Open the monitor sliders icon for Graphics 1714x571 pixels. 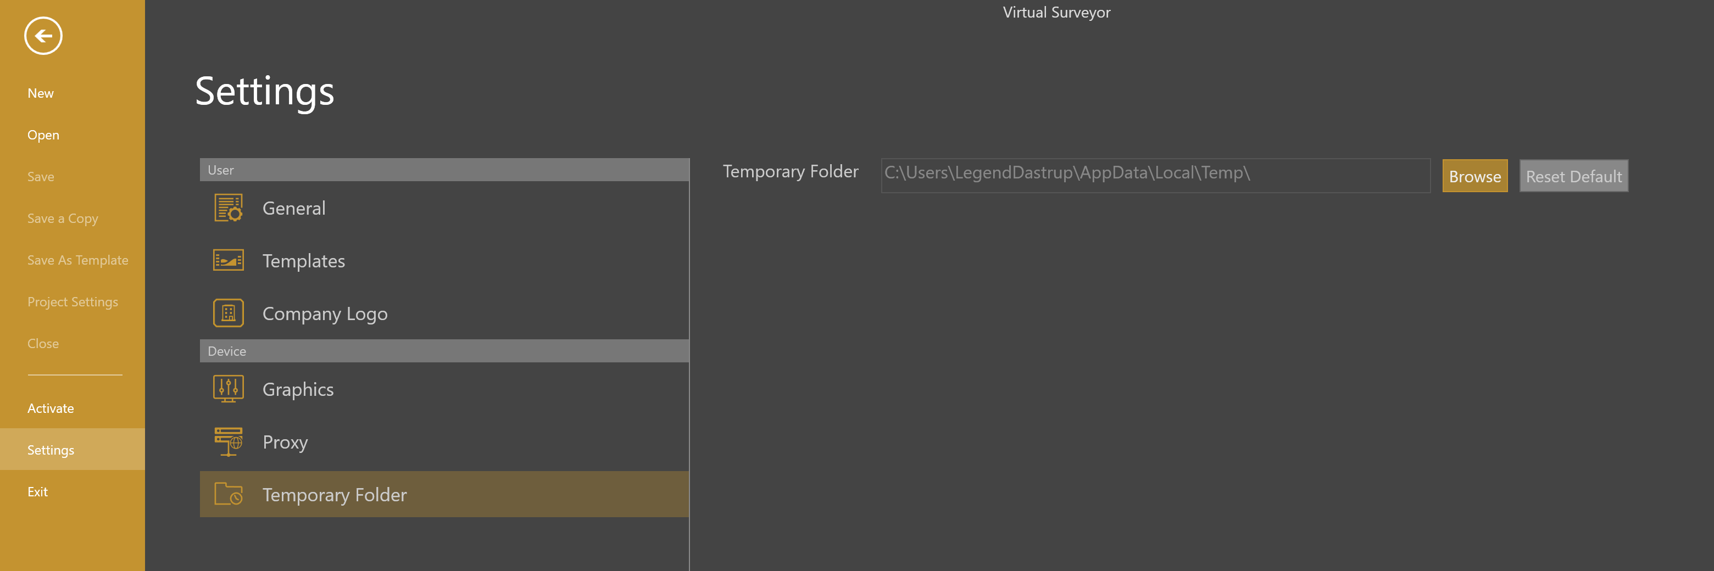click(x=227, y=388)
